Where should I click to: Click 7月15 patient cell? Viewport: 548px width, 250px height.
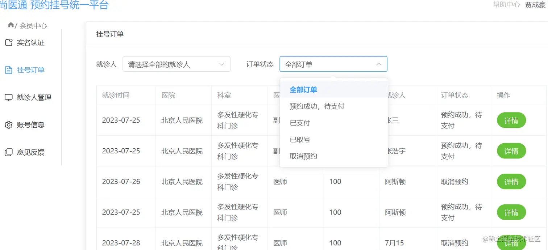(394, 243)
